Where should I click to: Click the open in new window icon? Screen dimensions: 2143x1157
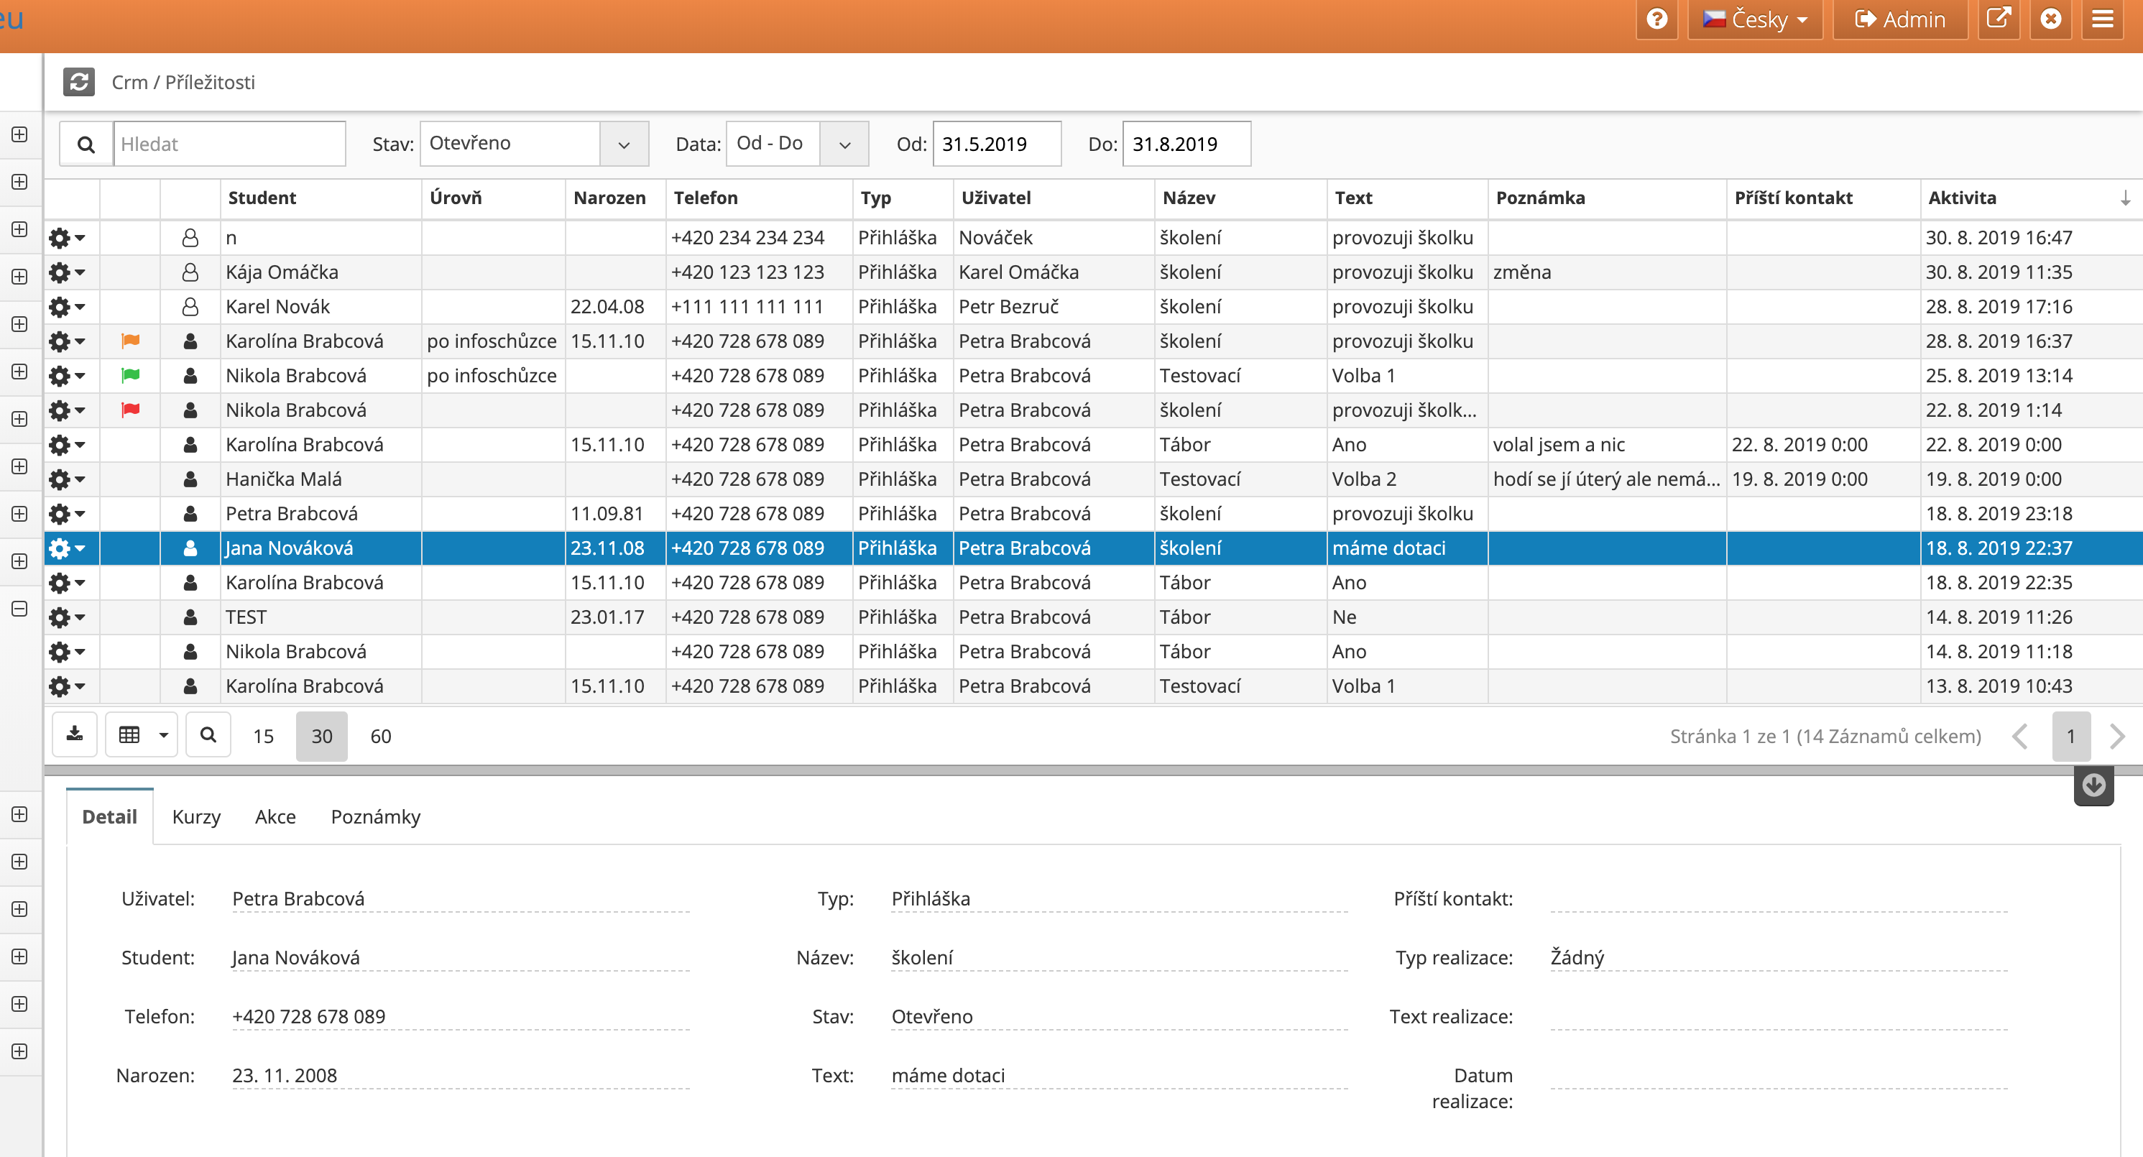coord(1997,18)
